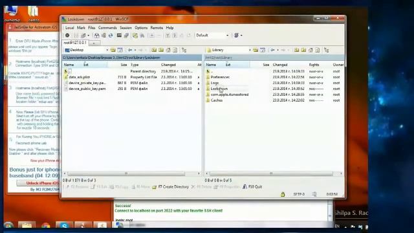Open File Explorer from the taskbar
This screenshot has width=414, height=233.
coord(27,225)
